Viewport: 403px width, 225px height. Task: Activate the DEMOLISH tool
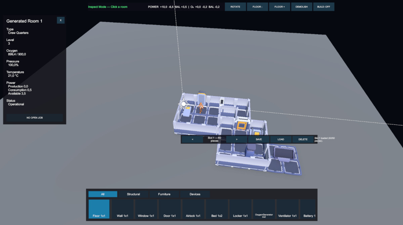[302, 7]
